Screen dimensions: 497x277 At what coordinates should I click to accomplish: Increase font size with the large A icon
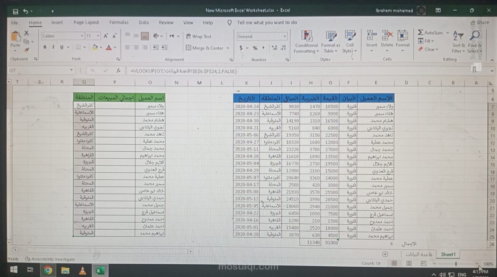tap(106, 36)
